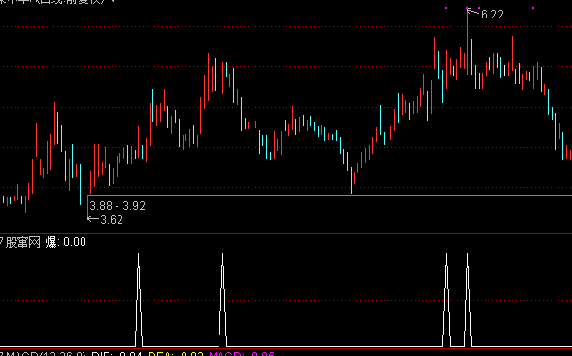Click the tall red candle peaking at 6.22
Screen dimensions: 572x356
(x=468, y=41)
